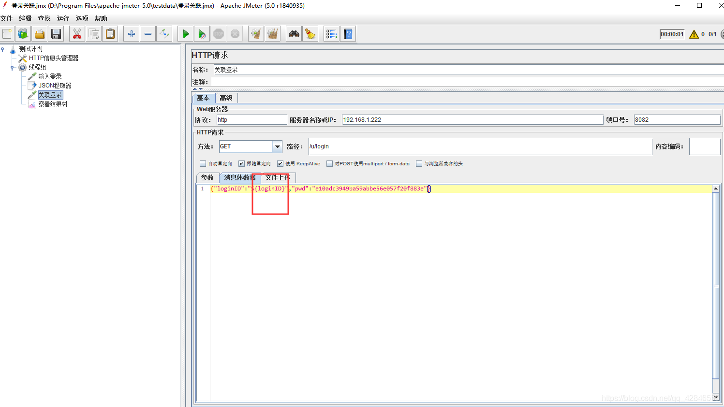Switch to the 文件上传 tab
Screen dimensions: 724x407
click(278, 178)
